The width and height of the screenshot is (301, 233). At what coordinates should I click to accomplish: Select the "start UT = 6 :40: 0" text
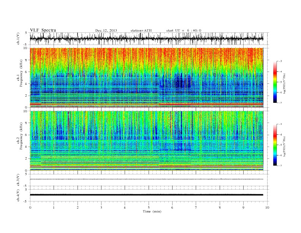point(184,30)
